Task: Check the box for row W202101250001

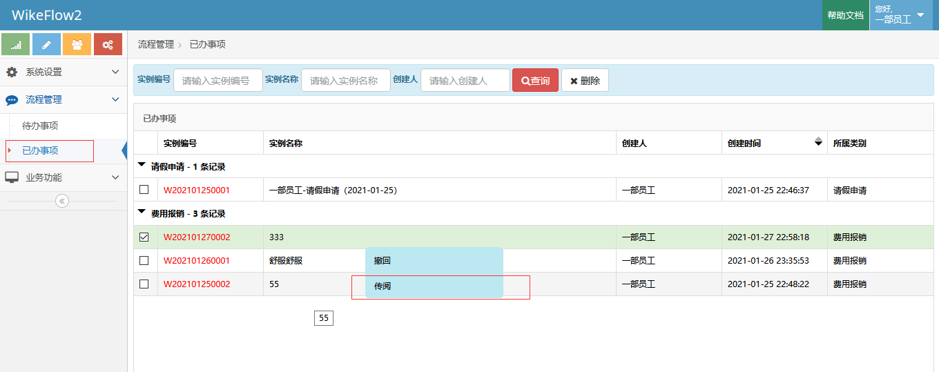Action: pyautogui.click(x=144, y=190)
